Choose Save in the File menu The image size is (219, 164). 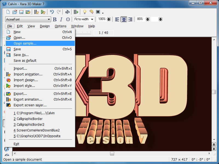pos(40,49)
